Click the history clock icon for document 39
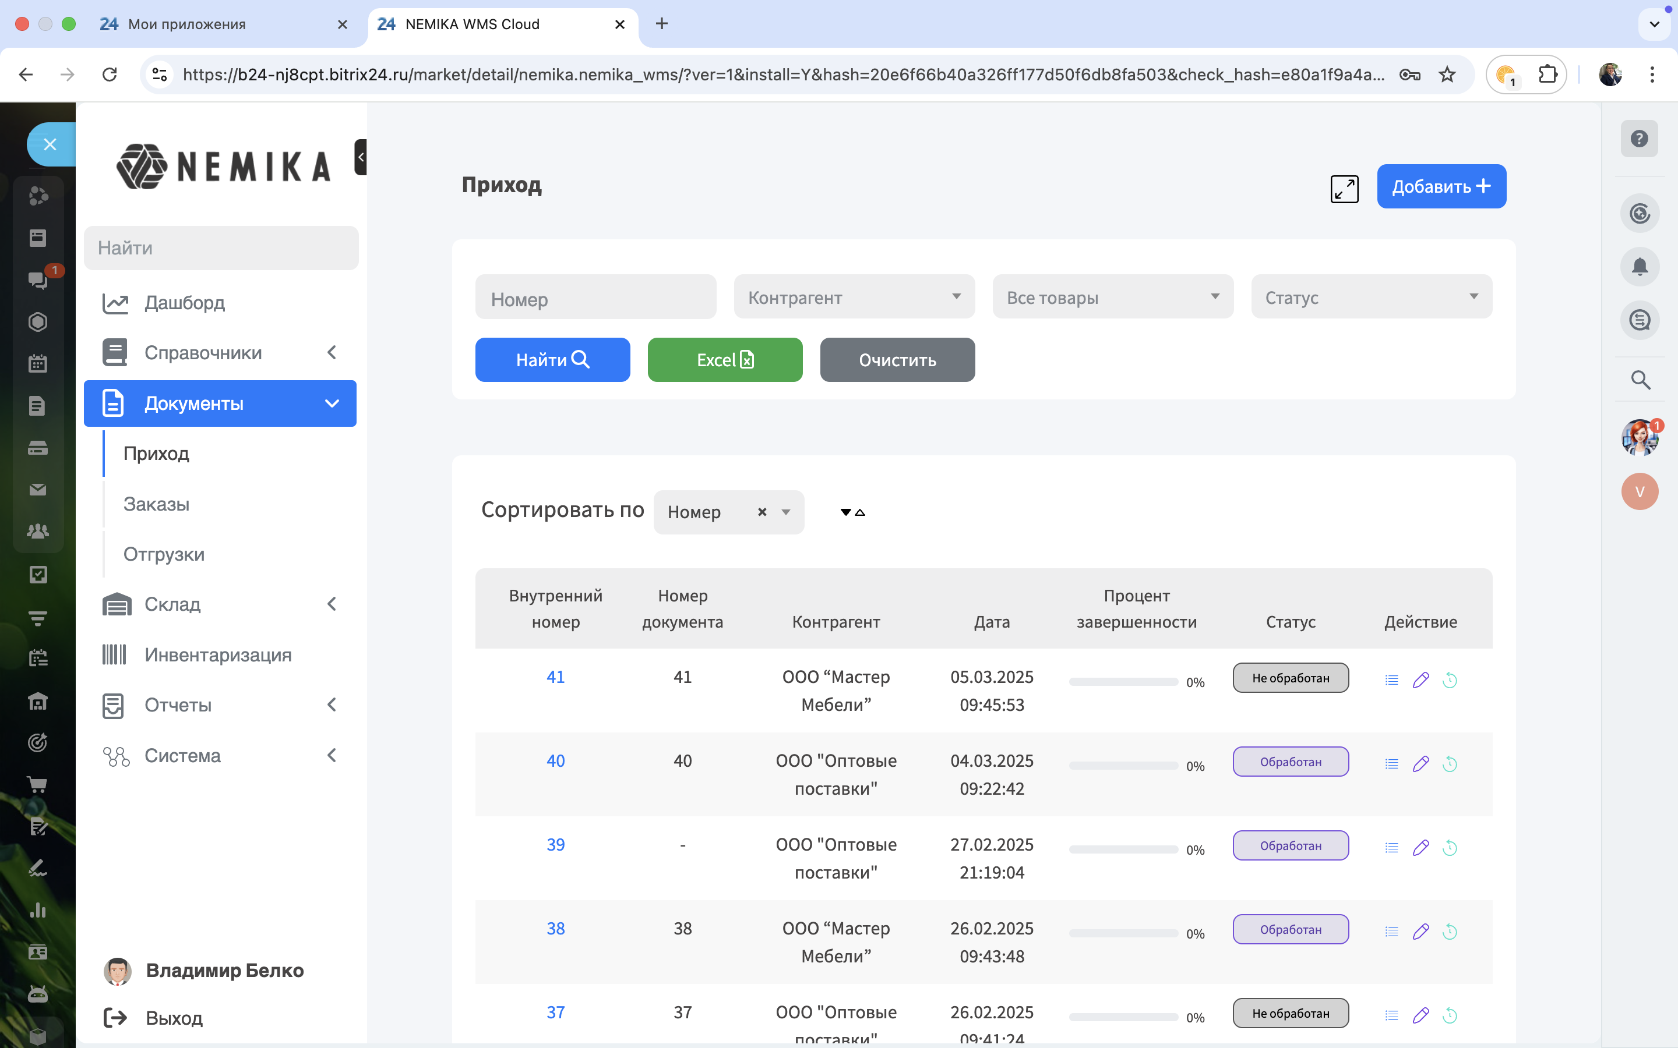Viewport: 1678px width, 1048px height. pos(1449,848)
